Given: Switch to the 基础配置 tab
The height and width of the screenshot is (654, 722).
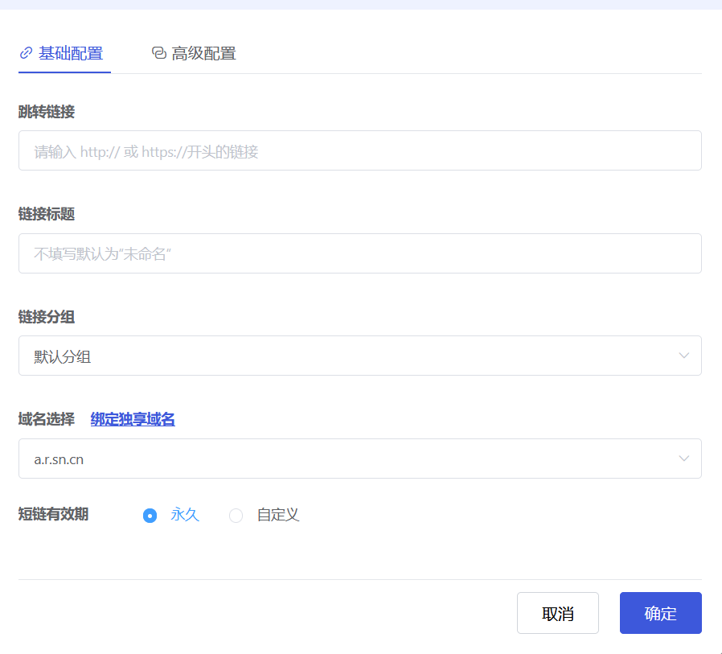Looking at the screenshot, I should [64, 53].
